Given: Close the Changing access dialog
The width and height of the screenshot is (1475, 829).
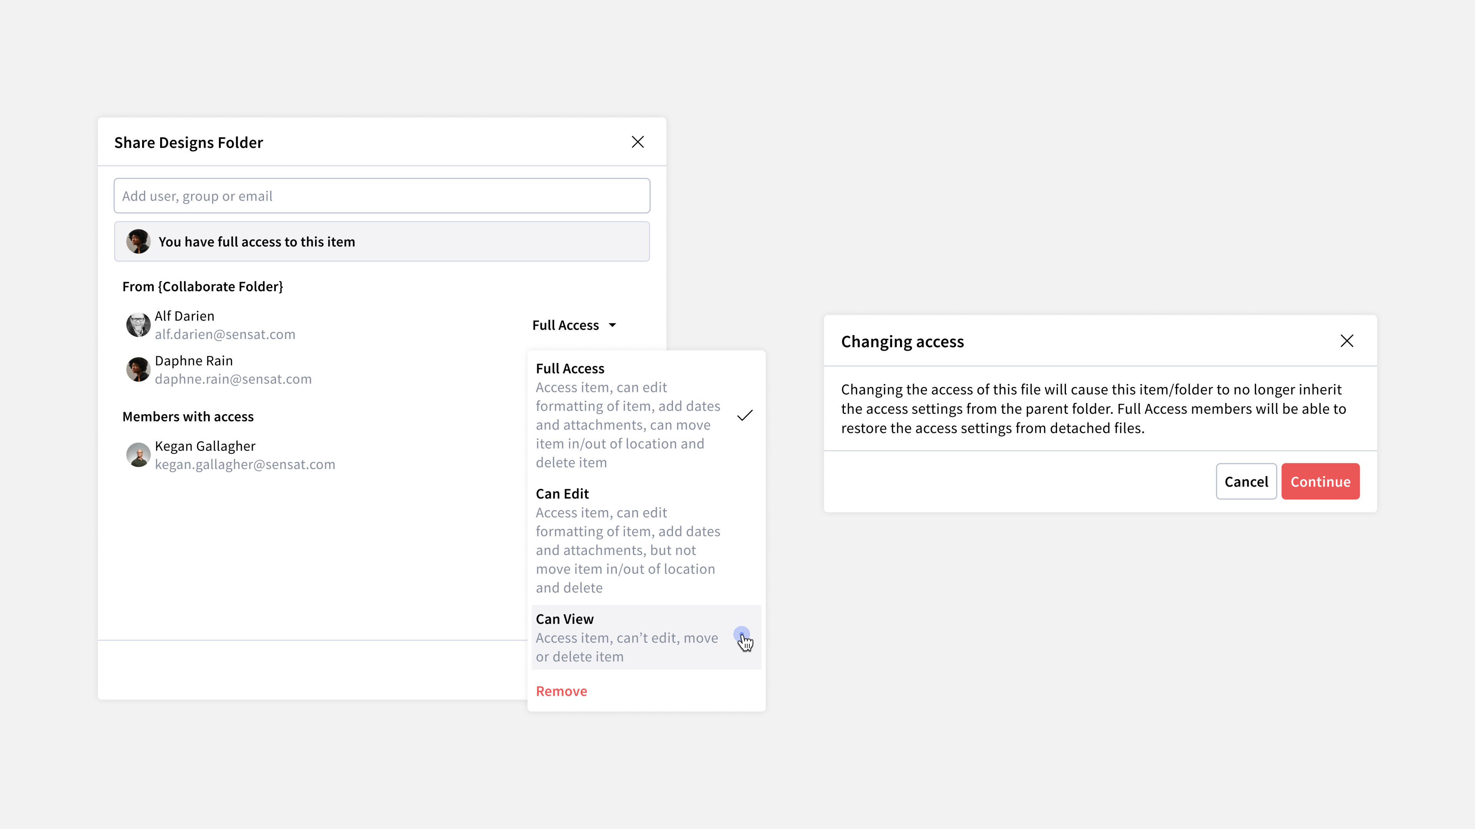Looking at the screenshot, I should click(1347, 341).
